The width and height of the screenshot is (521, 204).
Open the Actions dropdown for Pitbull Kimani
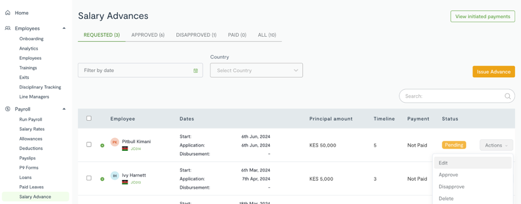[496, 145]
